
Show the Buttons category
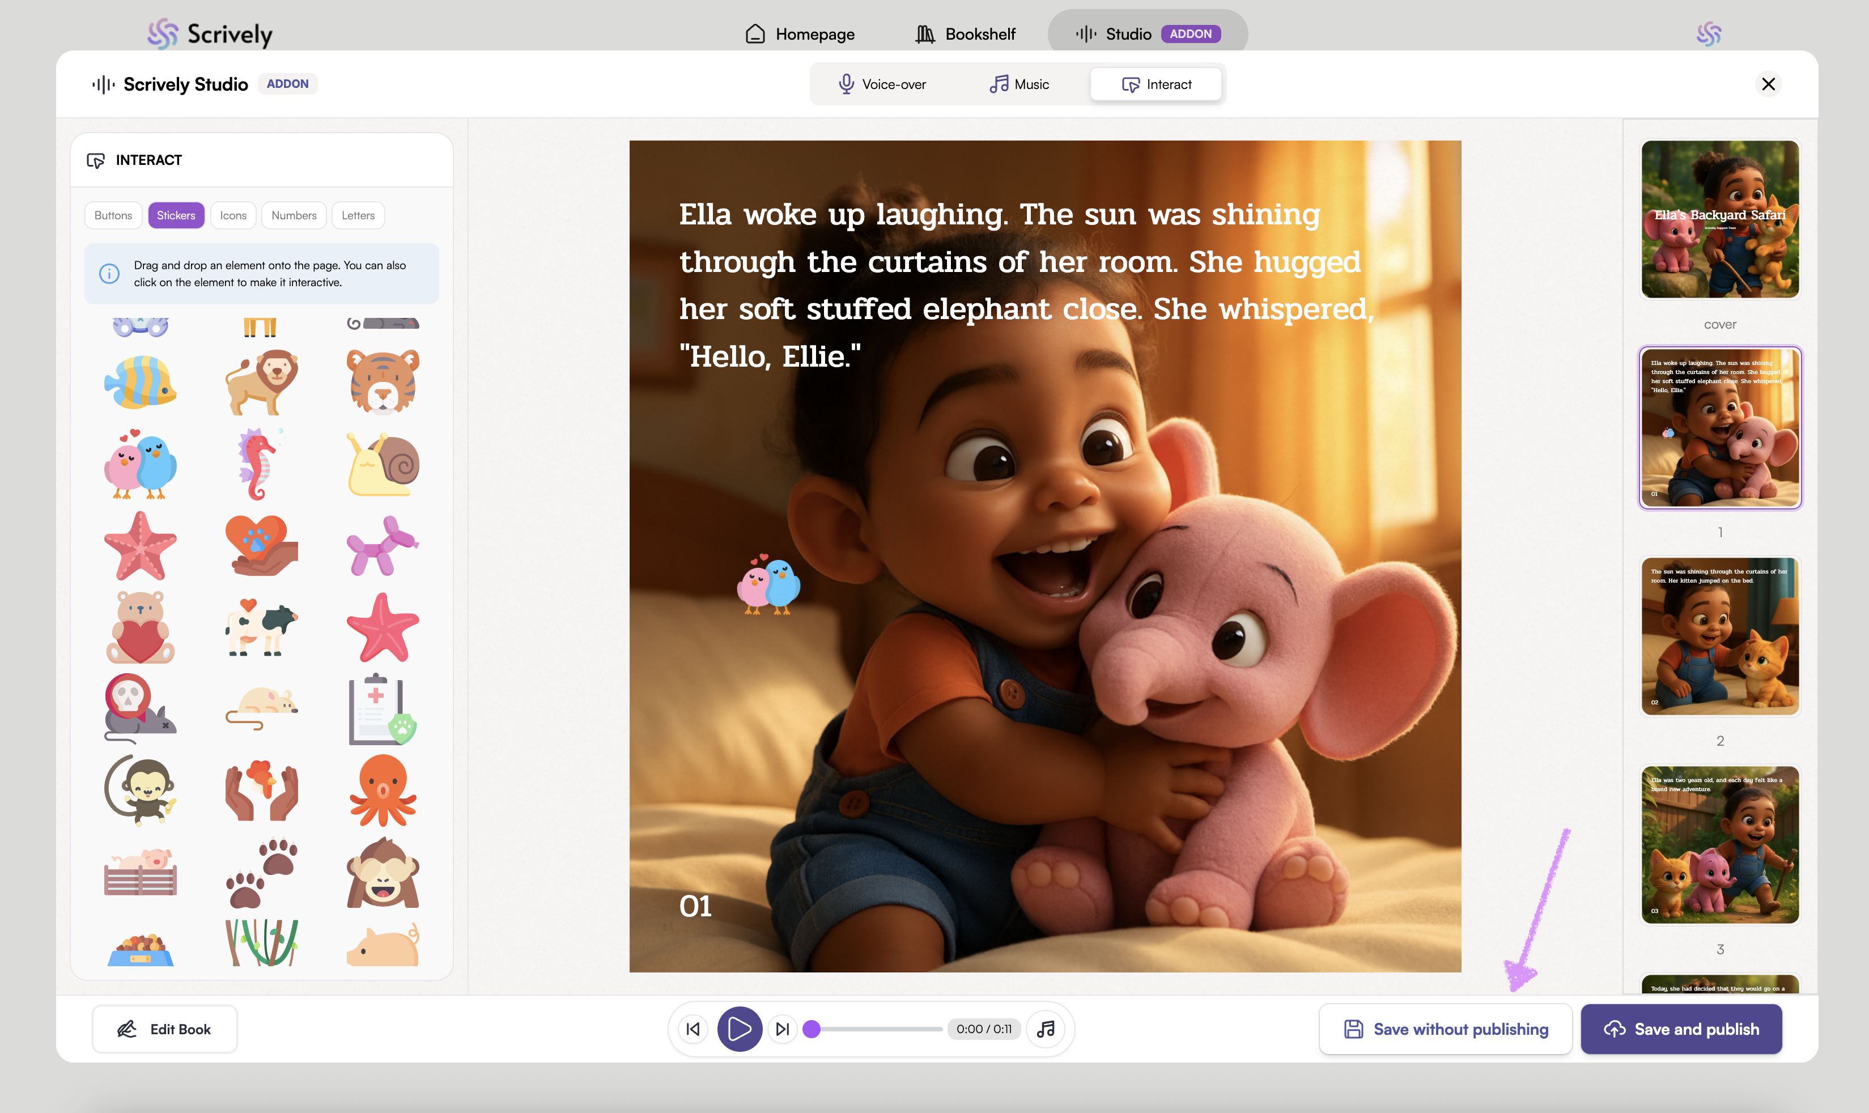(113, 215)
